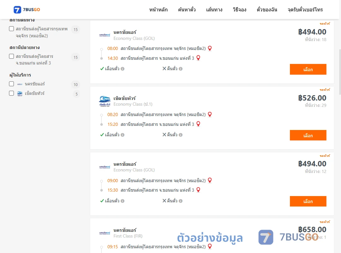
Task: Go to the เส้นทาง menu item
Action: 214,10
